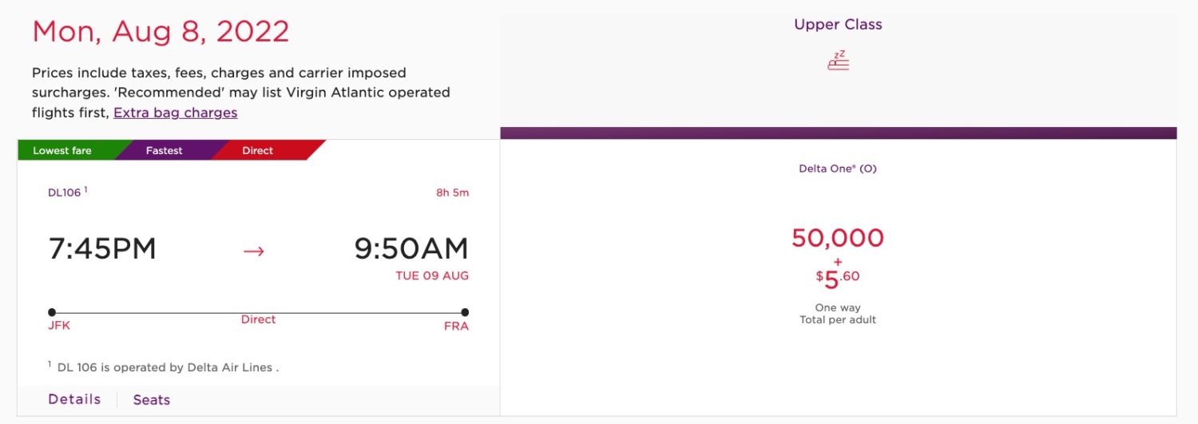Choose the 50,000 points Delta One fare
1198x424 pixels.
(x=838, y=238)
